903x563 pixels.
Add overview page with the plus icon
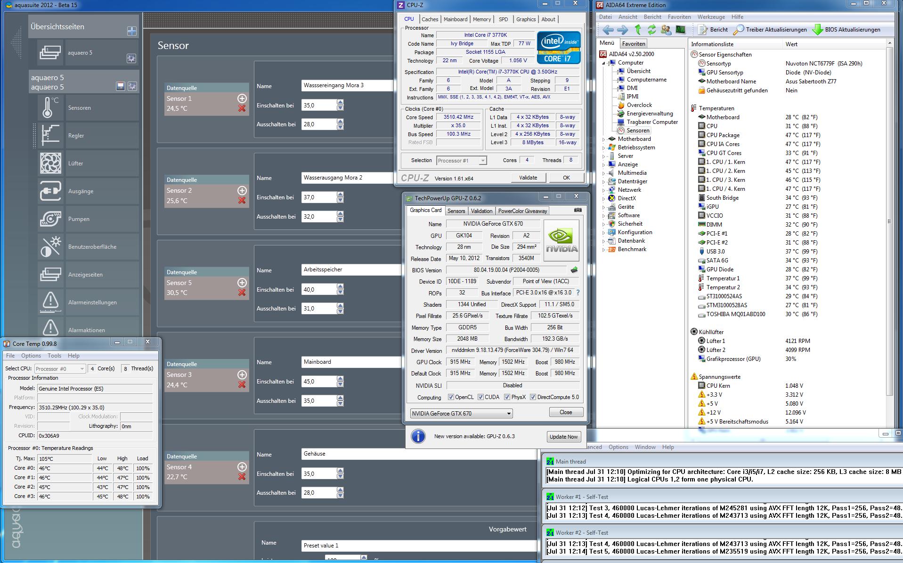coord(131,31)
